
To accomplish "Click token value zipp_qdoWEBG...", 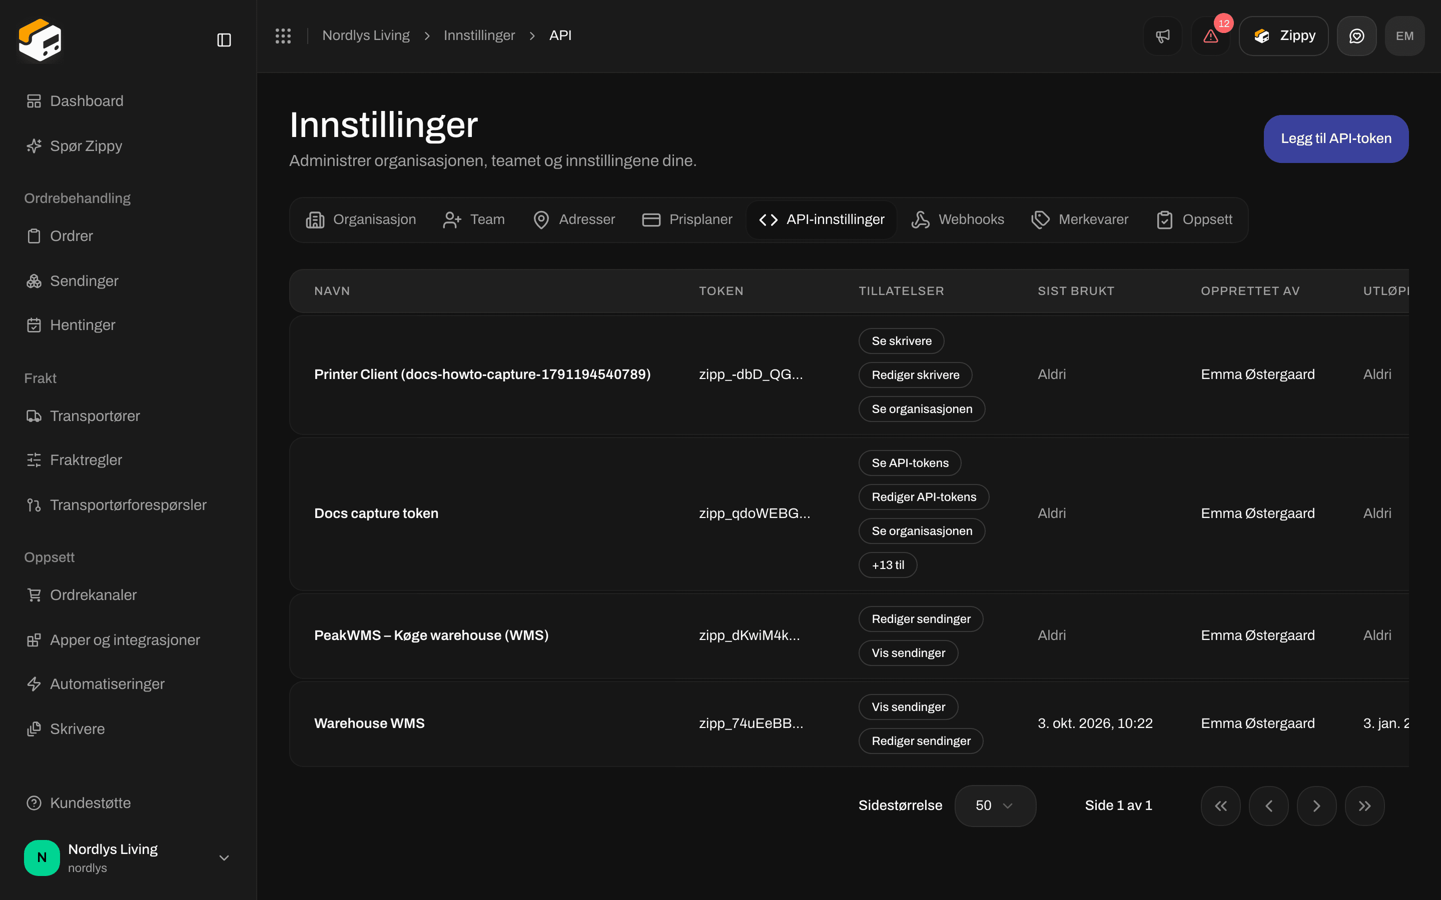I will click(755, 513).
